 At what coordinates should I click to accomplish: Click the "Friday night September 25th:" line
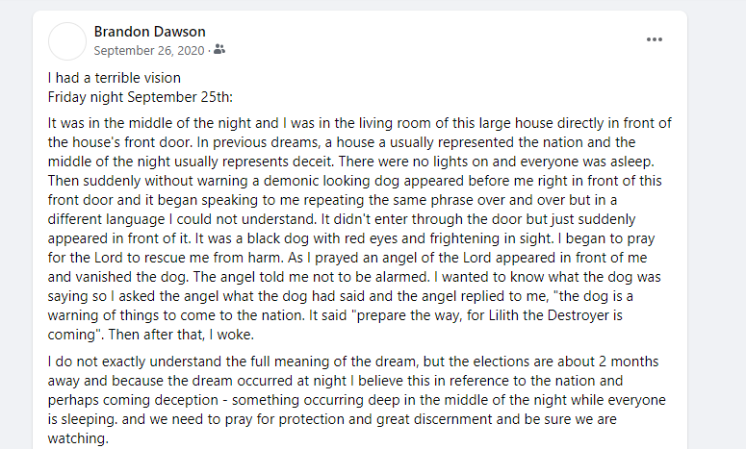coord(141,97)
